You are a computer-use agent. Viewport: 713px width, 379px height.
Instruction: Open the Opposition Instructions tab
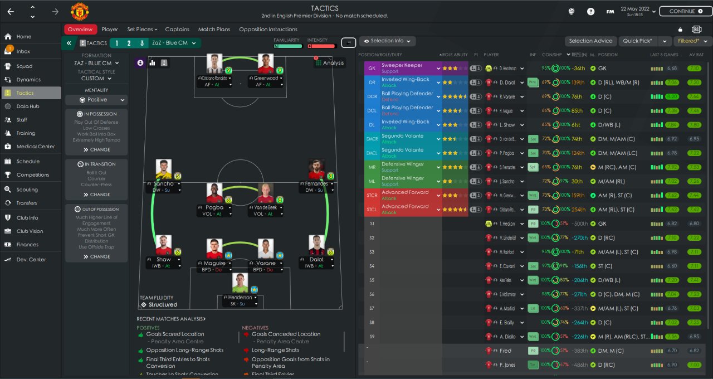268,30
